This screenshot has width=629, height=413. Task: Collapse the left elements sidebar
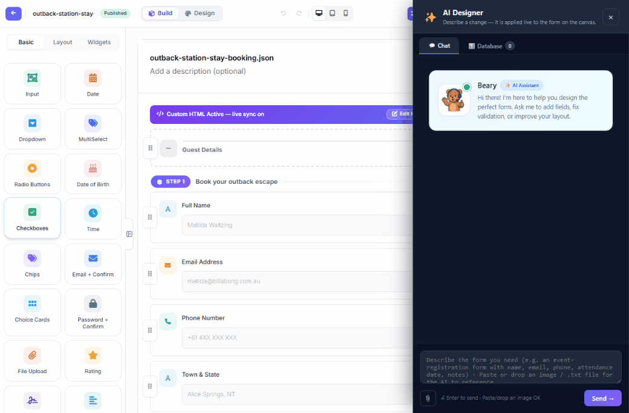tap(129, 234)
